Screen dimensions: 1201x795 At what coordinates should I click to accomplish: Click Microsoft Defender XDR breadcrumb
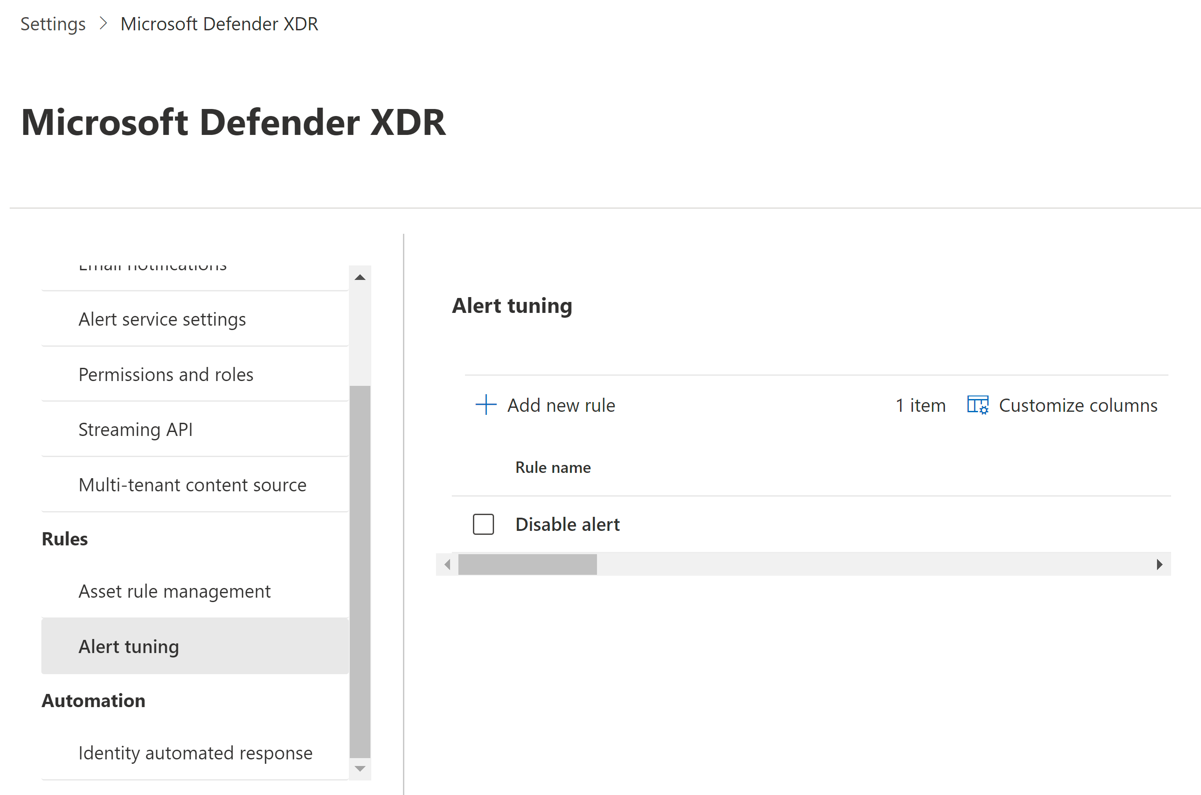(219, 24)
